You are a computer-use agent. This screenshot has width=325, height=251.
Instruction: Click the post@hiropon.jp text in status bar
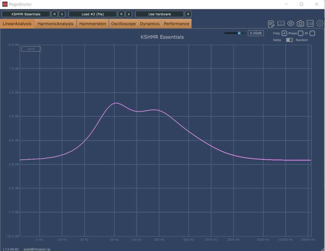click(x=37, y=249)
